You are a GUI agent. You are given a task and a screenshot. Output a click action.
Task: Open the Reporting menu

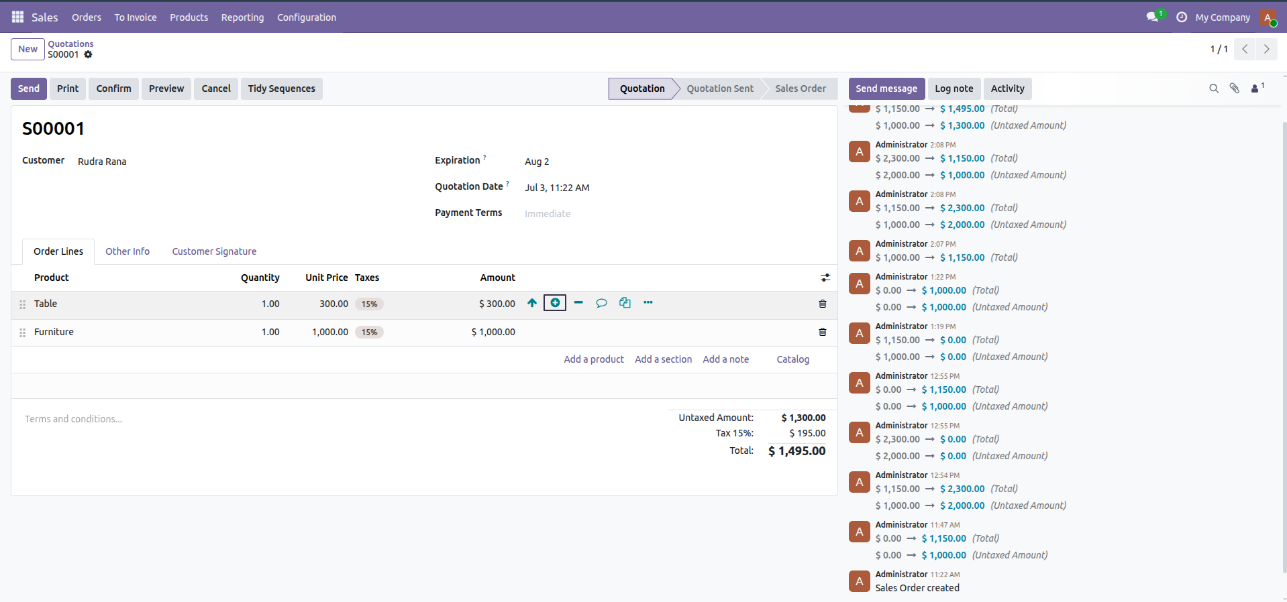pyautogui.click(x=242, y=17)
